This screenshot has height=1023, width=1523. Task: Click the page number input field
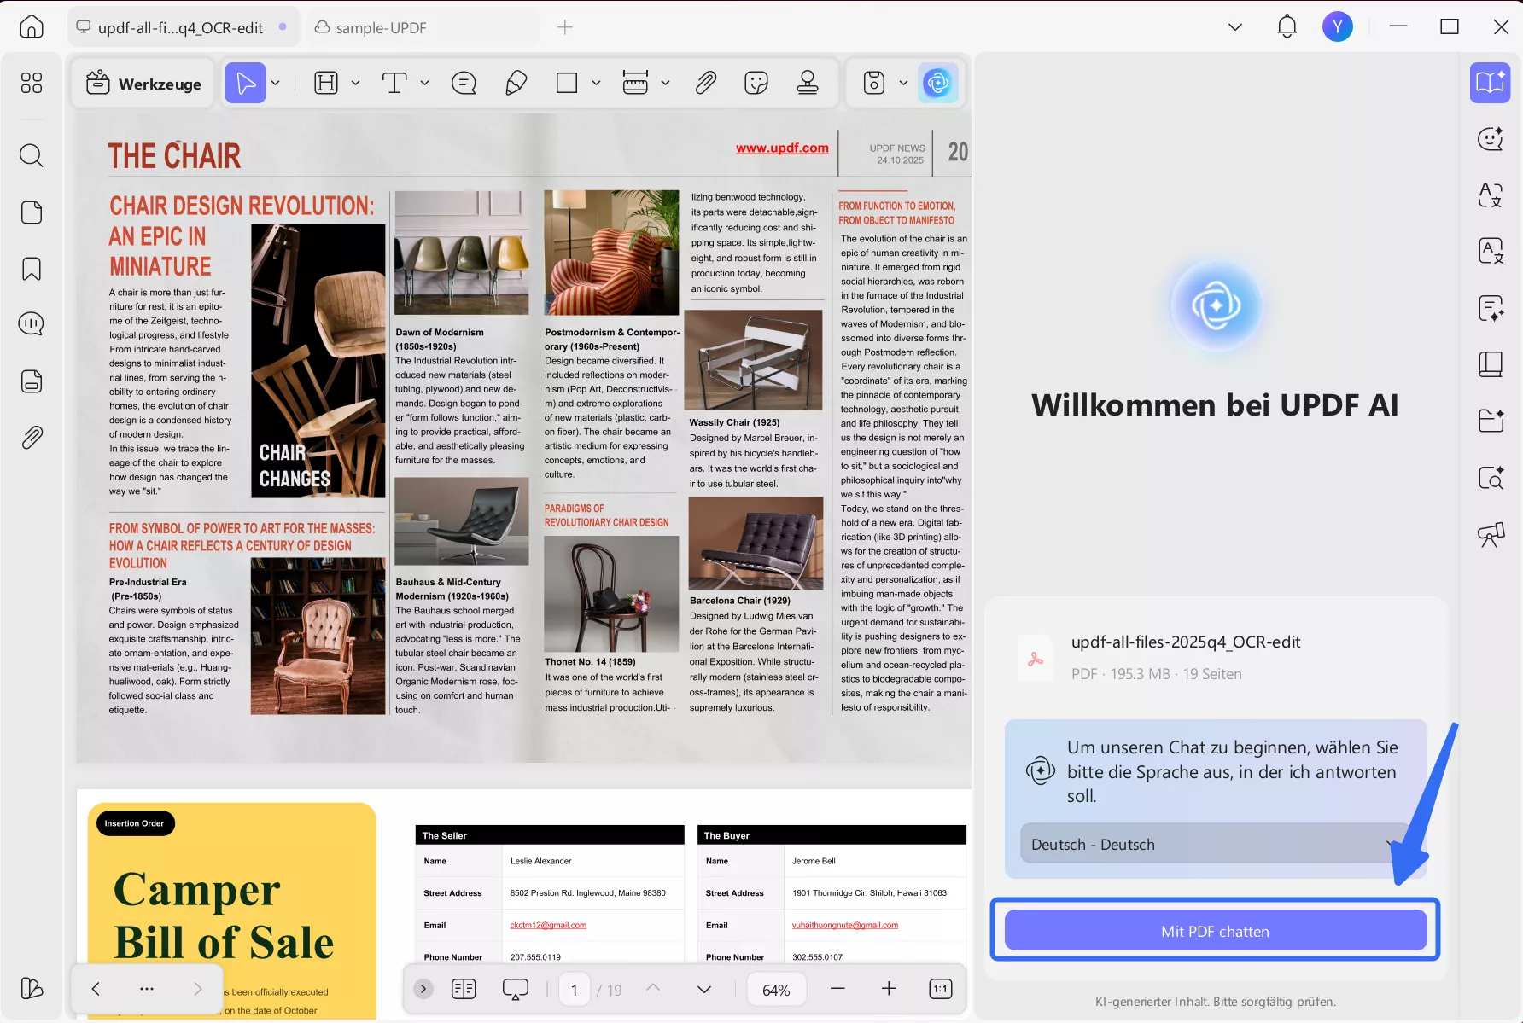[x=574, y=989]
